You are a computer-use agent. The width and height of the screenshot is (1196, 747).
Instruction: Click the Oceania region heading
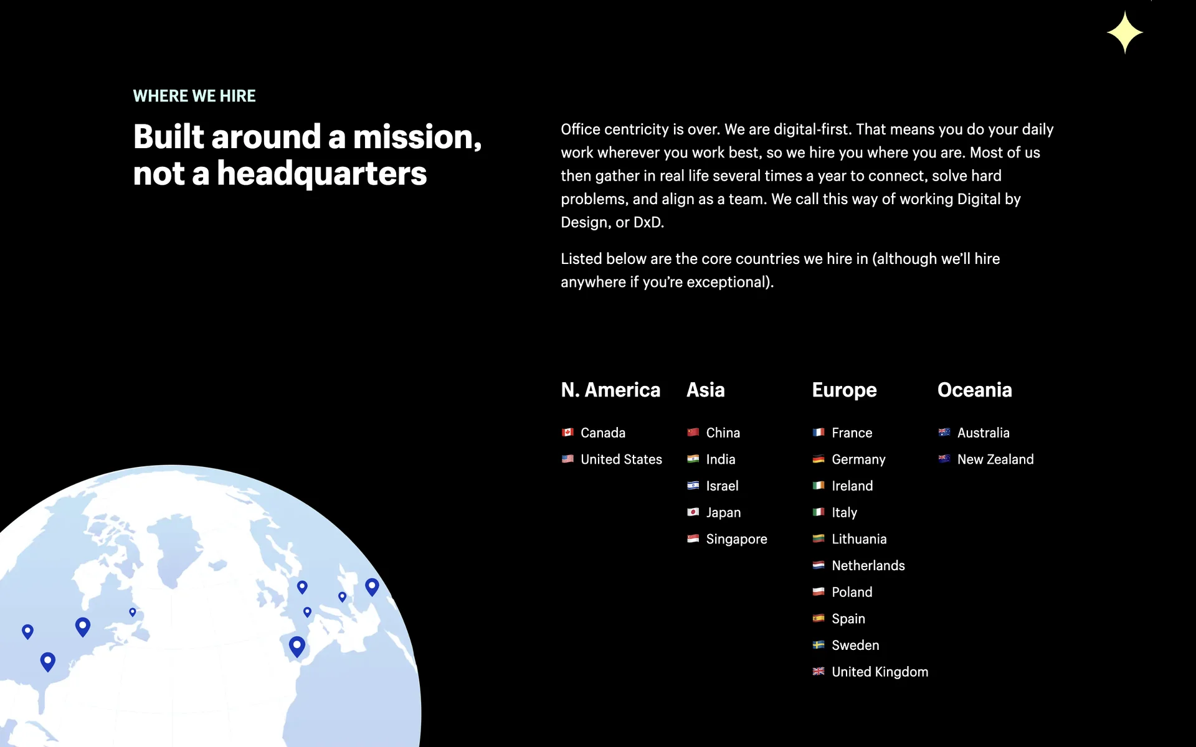click(974, 390)
